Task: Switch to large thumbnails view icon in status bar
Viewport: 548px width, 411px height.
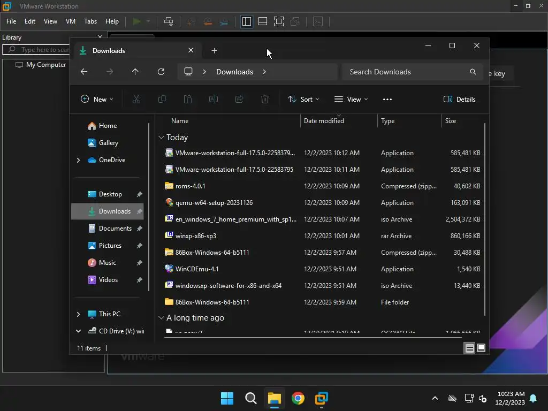Action: (481, 348)
